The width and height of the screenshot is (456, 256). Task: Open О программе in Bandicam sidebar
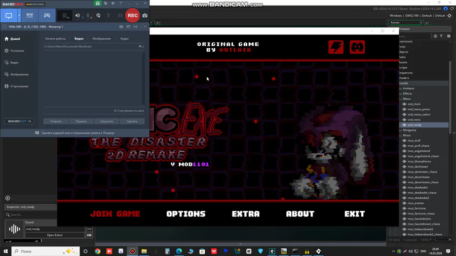(x=17, y=87)
